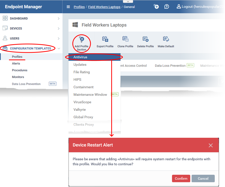This screenshot has width=225, height=187.
Task: Cancel the Device Restart Alert dialog
Action: [203, 178]
